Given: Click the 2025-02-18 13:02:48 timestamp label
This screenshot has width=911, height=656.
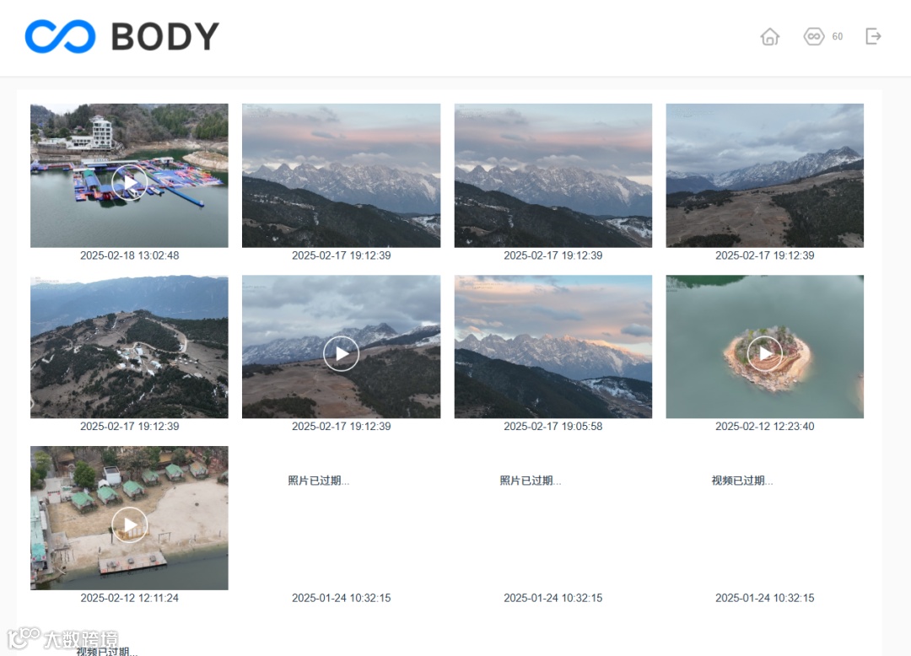Looking at the screenshot, I should [130, 255].
